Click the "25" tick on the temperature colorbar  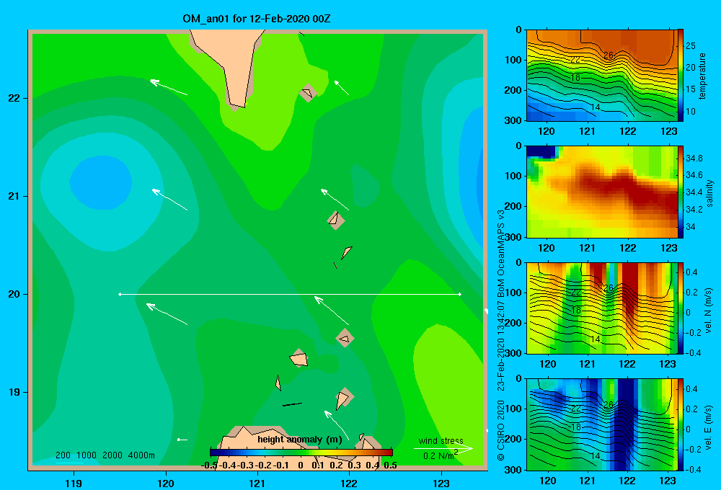pyautogui.click(x=691, y=46)
